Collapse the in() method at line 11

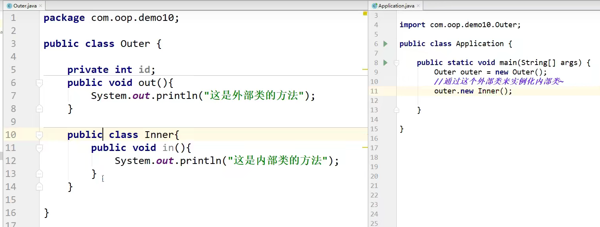(x=39, y=148)
